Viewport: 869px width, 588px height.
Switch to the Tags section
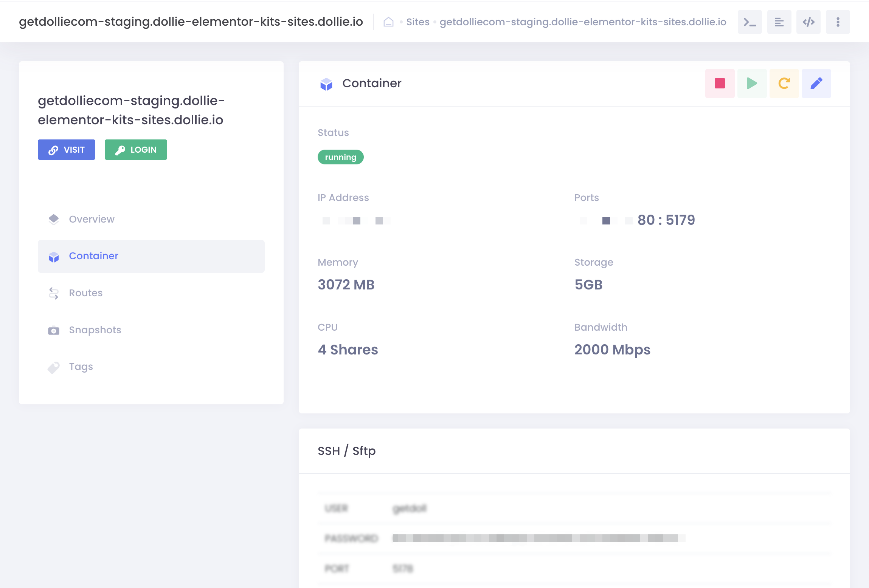(81, 367)
